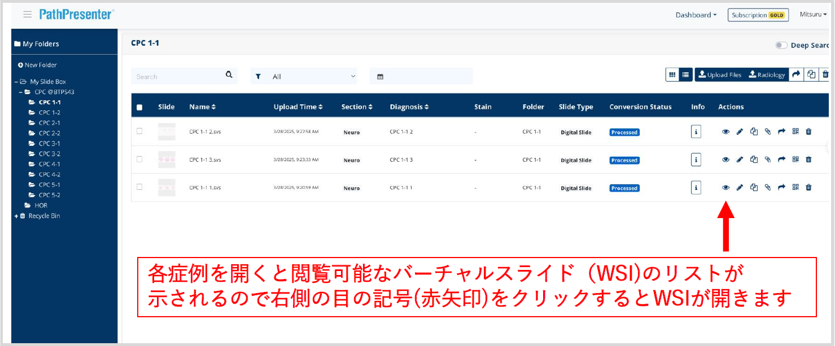
Task: Open the date picker calendar field
Action: [421, 76]
